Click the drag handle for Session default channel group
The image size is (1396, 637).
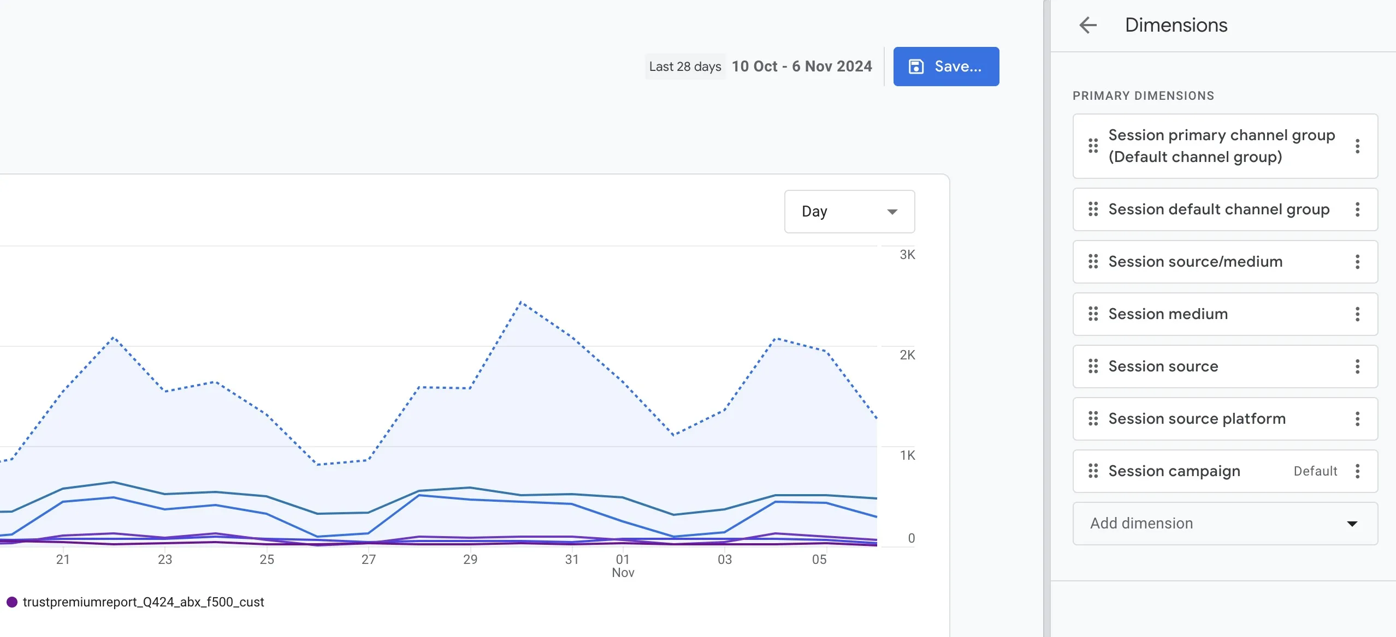[x=1093, y=209]
